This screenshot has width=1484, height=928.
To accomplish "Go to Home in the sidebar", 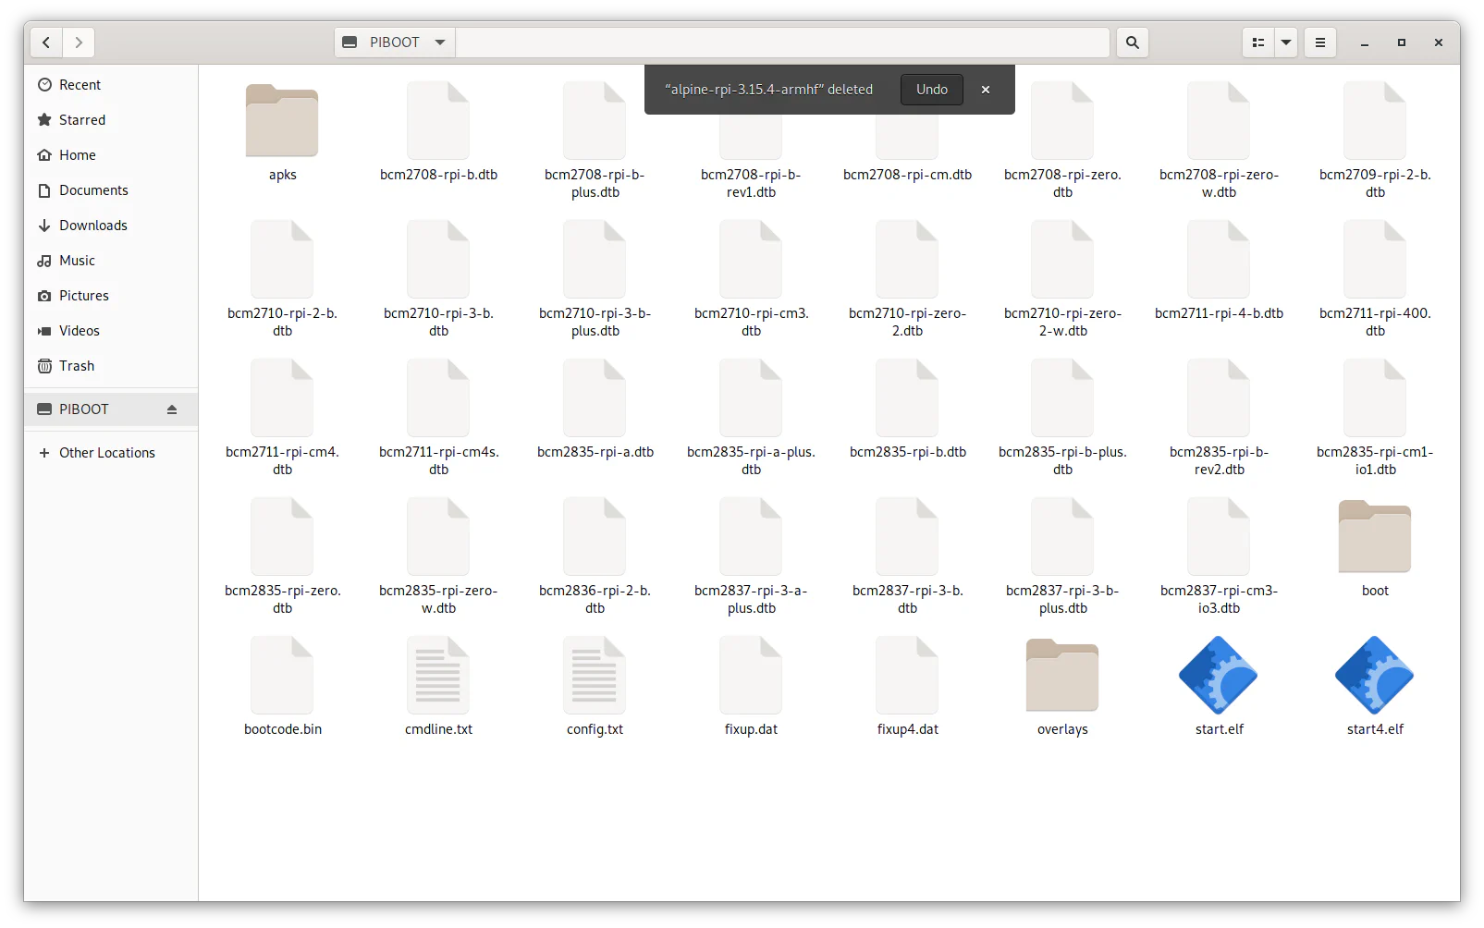I will pos(111,155).
